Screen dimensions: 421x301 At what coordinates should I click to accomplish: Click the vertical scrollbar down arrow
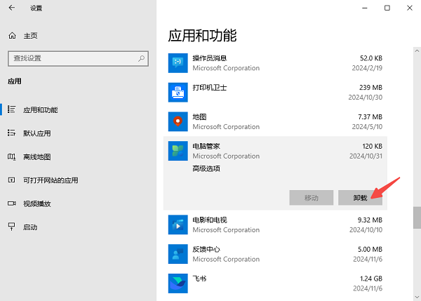point(416,296)
